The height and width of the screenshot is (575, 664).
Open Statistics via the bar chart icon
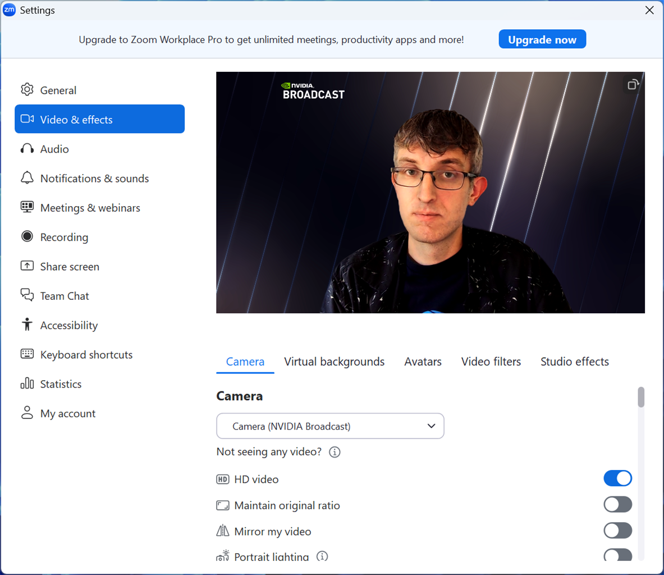27,384
